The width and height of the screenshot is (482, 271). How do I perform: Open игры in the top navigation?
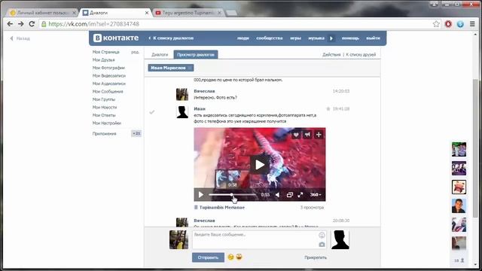(x=295, y=38)
